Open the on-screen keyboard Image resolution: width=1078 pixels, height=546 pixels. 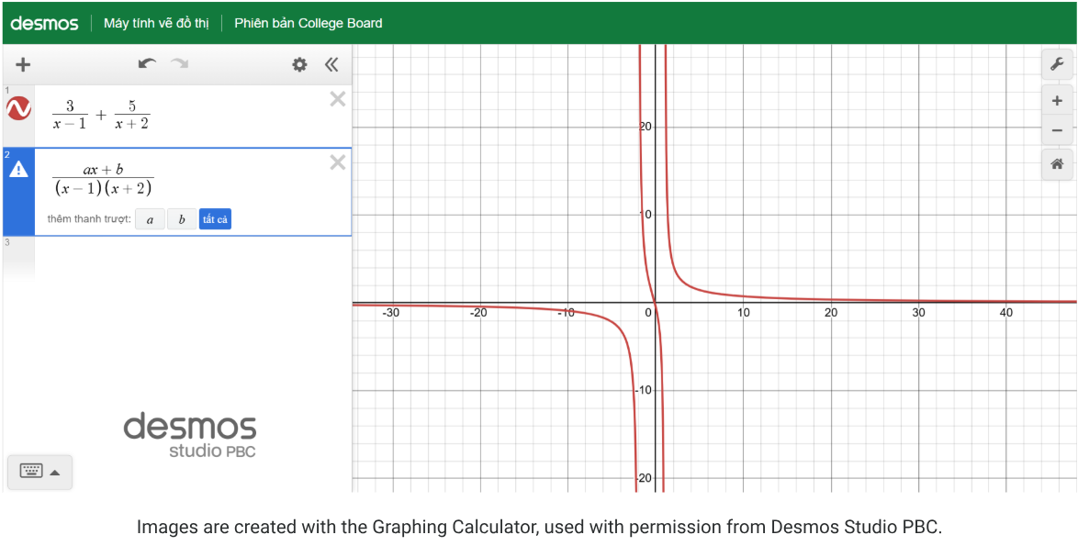click(31, 471)
